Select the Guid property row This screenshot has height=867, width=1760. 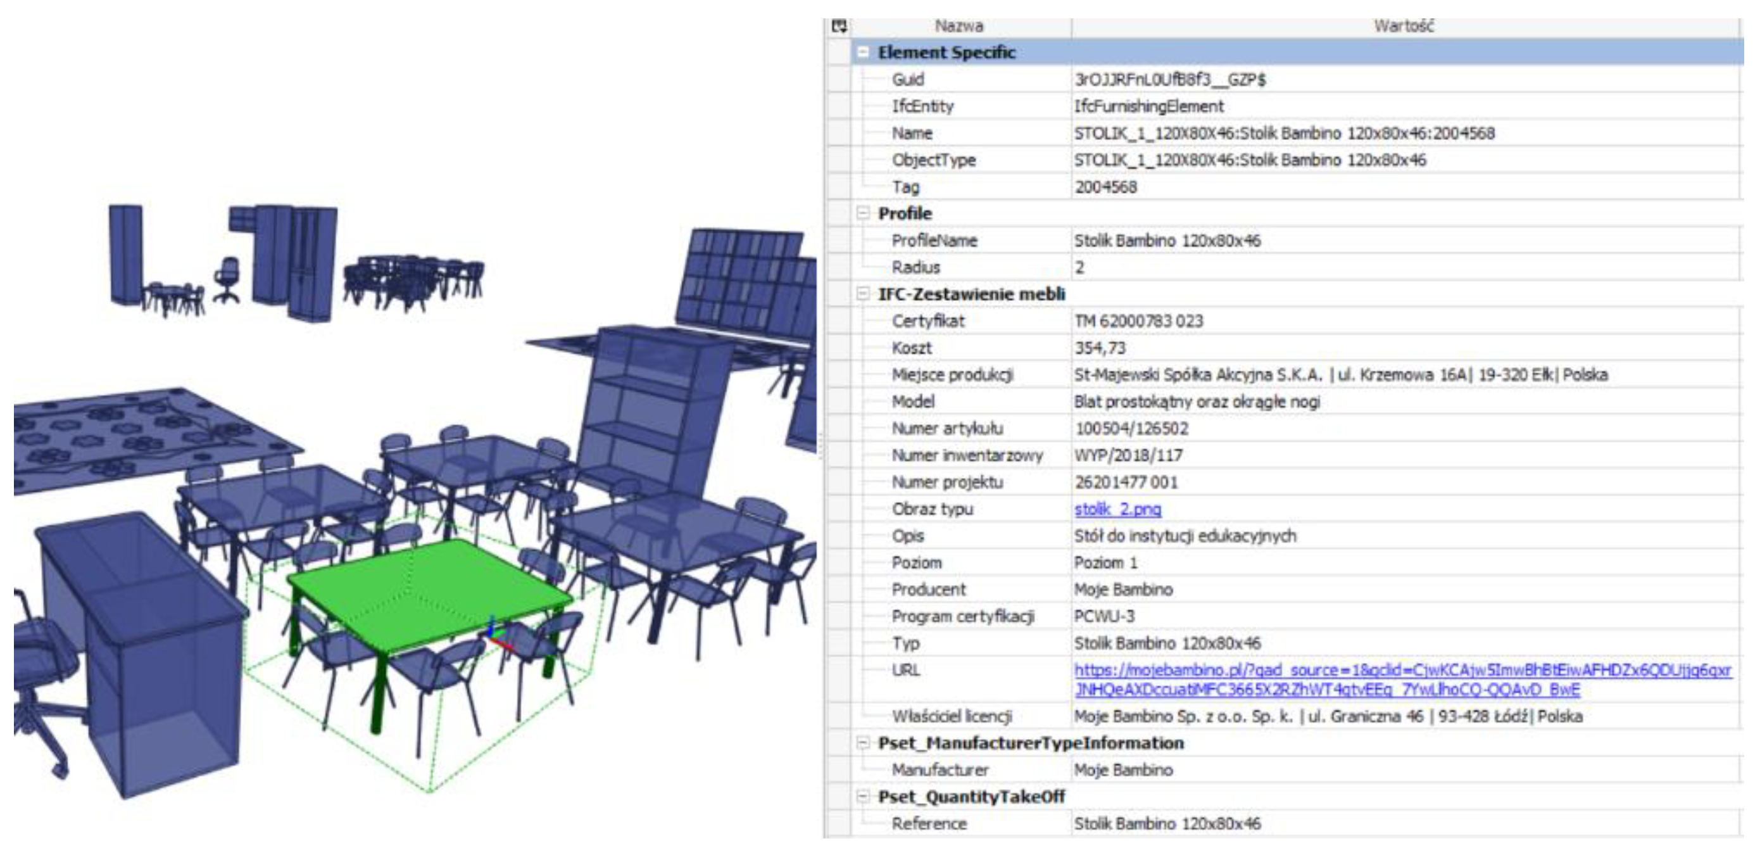pyautogui.click(x=908, y=80)
